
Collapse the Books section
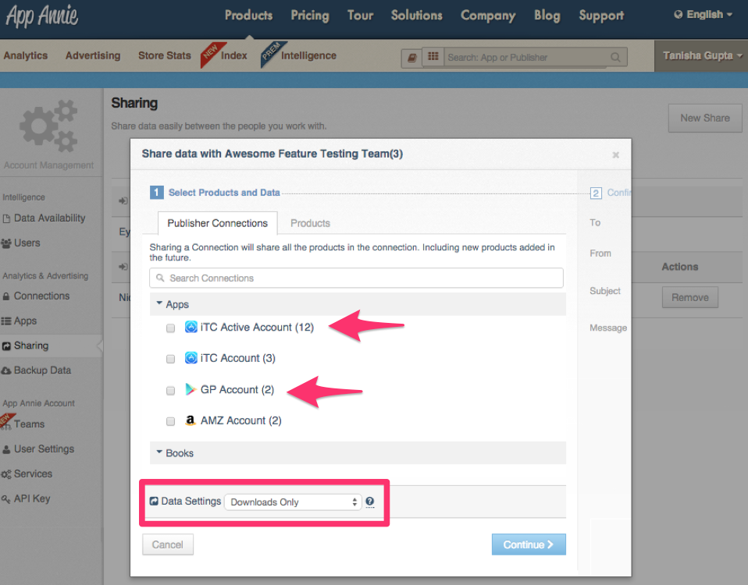358,453
